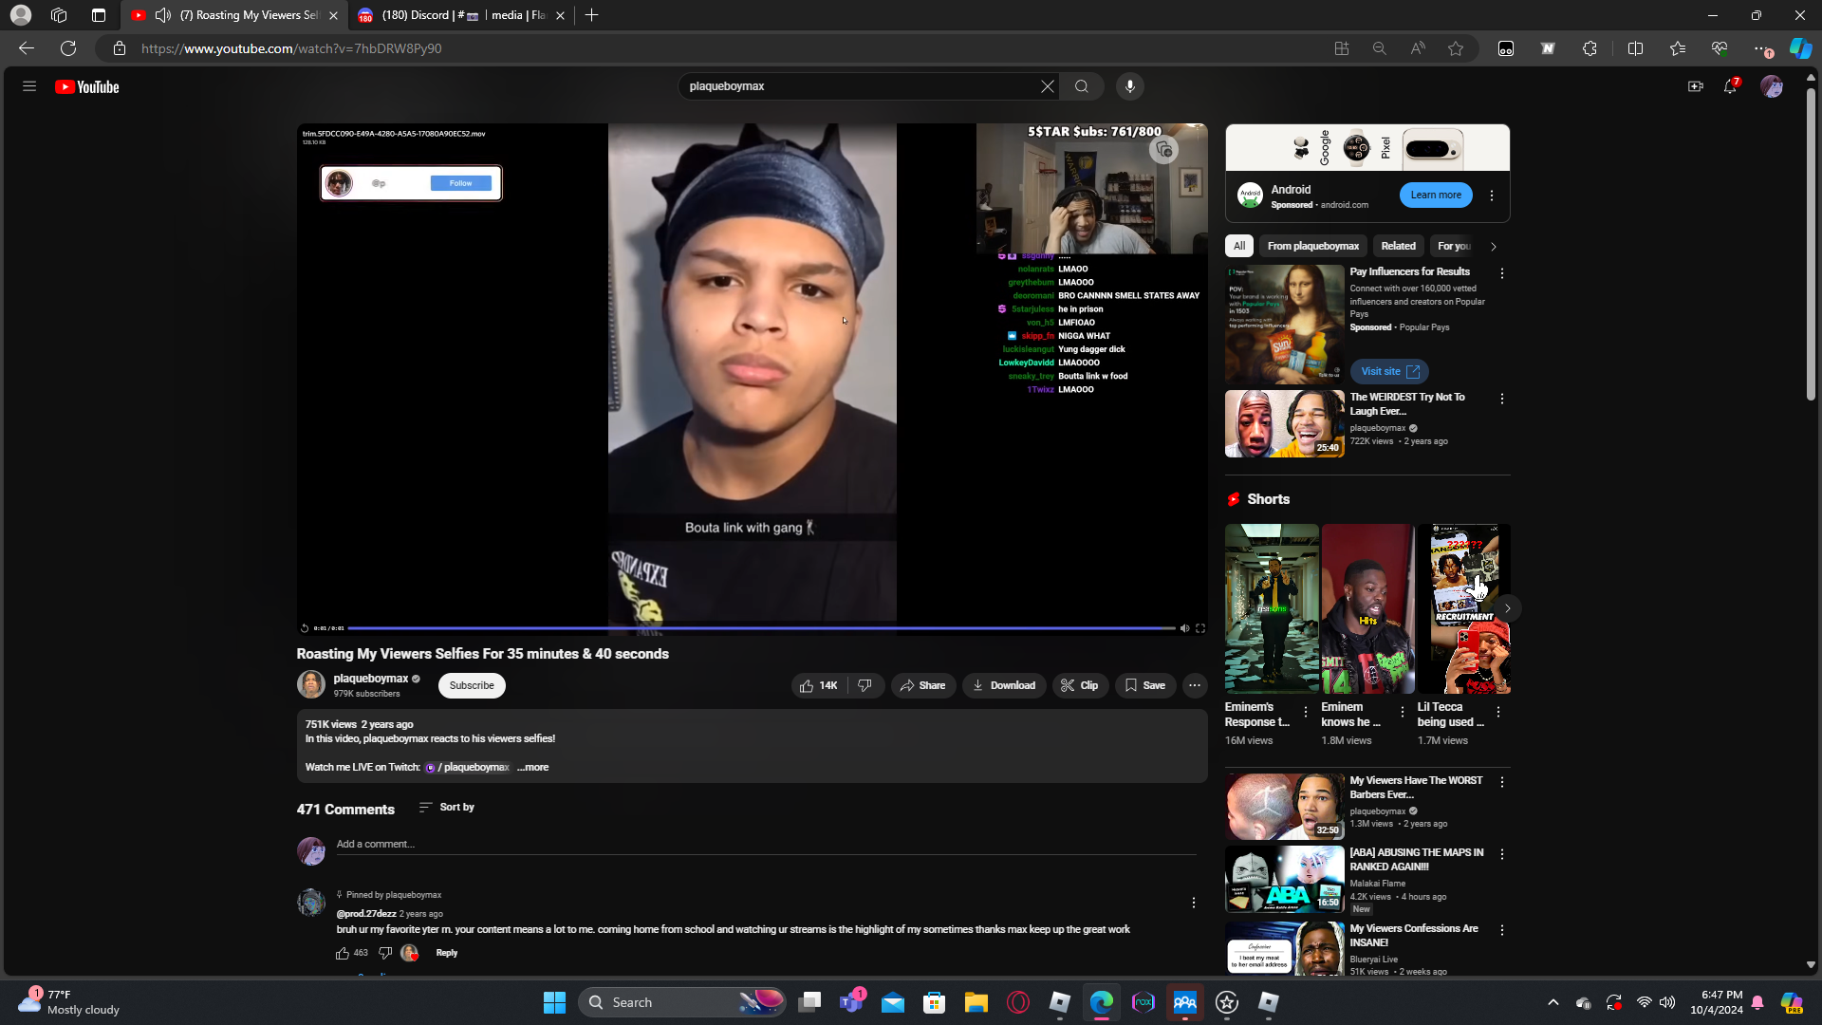Open the YouTube Create video icon
Image resolution: width=1822 pixels, height=1025 pixels.
pyautogui.click(x=1695, y=86)
